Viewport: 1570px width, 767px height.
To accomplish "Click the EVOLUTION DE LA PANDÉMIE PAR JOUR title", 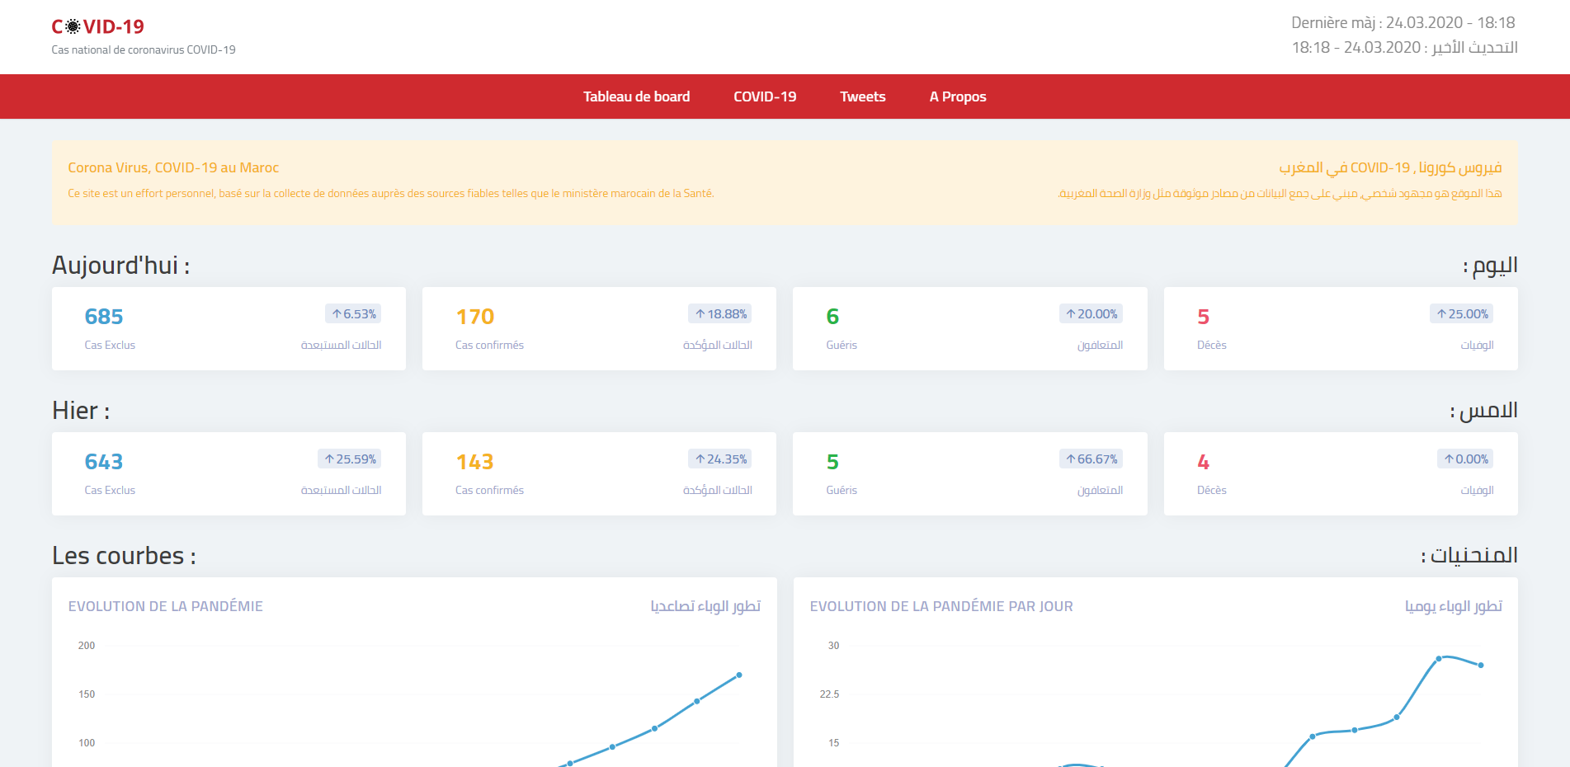I will pos(941,606).
